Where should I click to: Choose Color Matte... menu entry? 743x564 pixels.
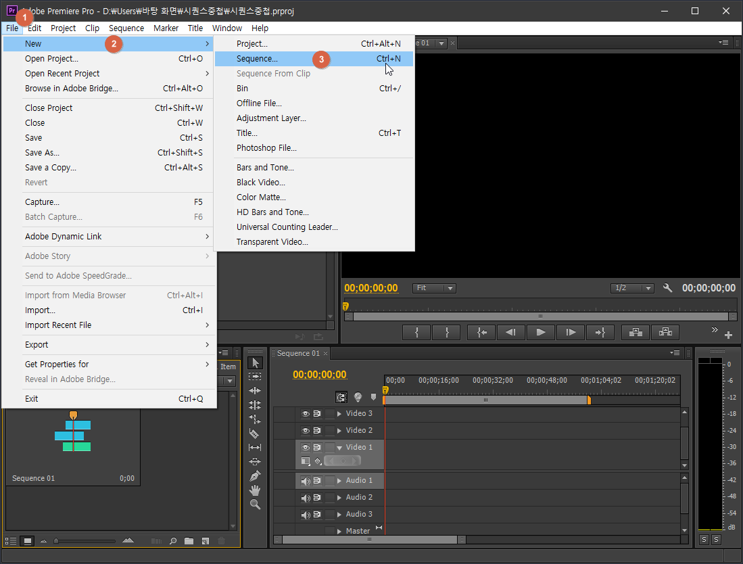tap(314, 197)
